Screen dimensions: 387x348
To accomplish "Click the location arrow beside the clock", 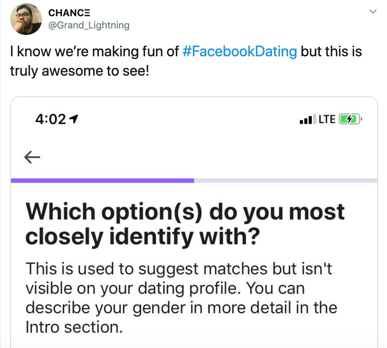I will pos(74,120).
